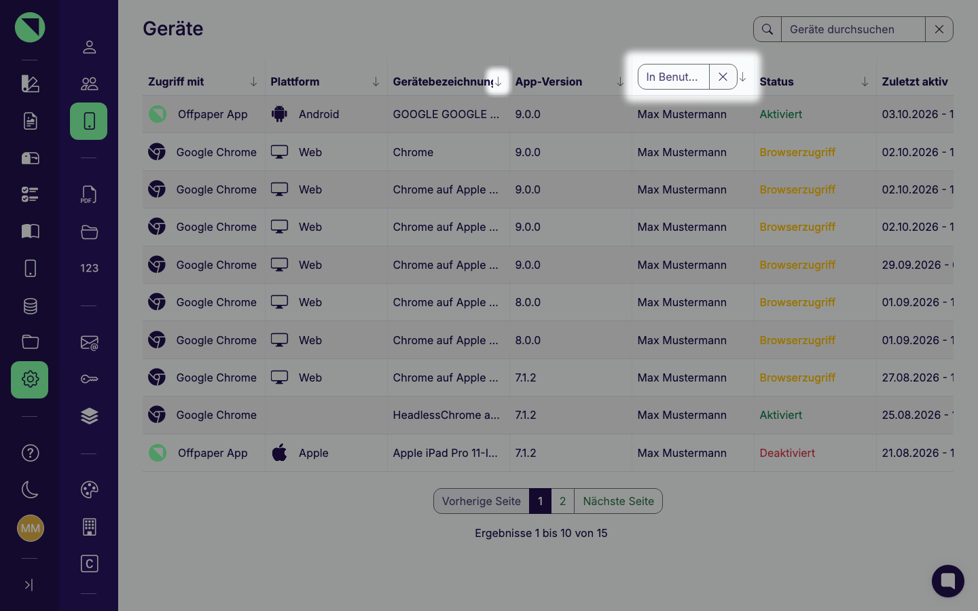978x611 pixels.
Task: Go to 'Vorherige Seite'
Action: pos(481,501)
